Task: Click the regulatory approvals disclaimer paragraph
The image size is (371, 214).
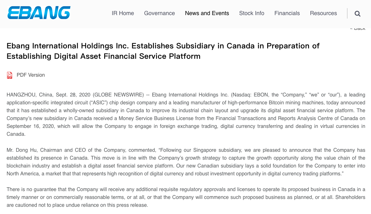Action: tap(186, 197)
